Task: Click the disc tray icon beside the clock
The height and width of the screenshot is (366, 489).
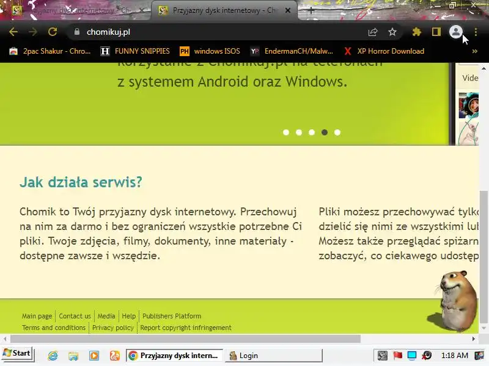Action: [x=427, y=356]
